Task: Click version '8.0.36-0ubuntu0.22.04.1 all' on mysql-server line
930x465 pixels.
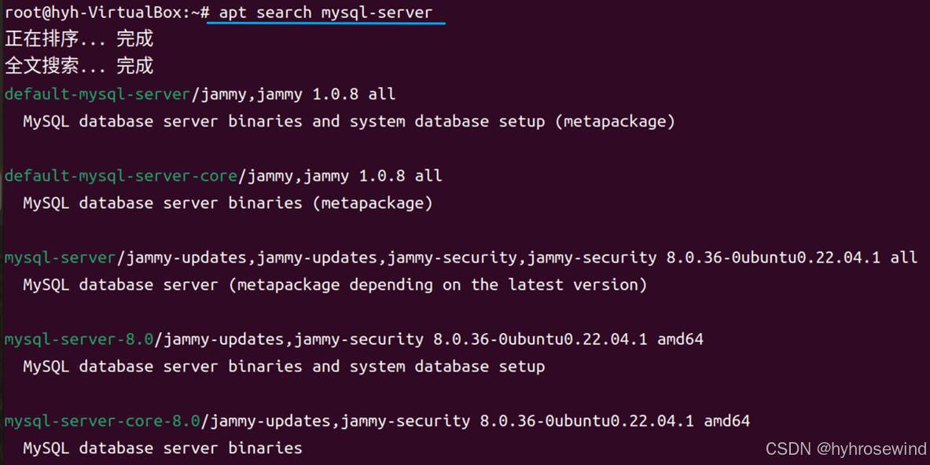Action: coord(792,257)
